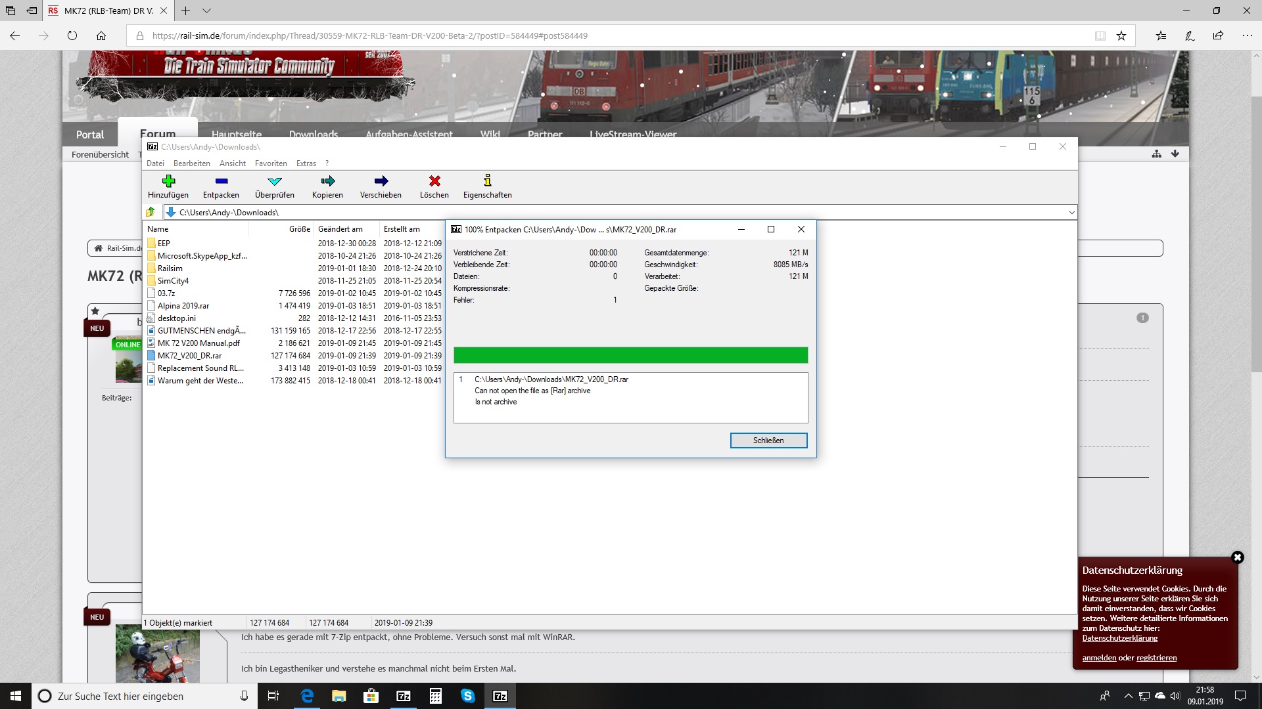Add page to favorites star icon

[1121, 35]
